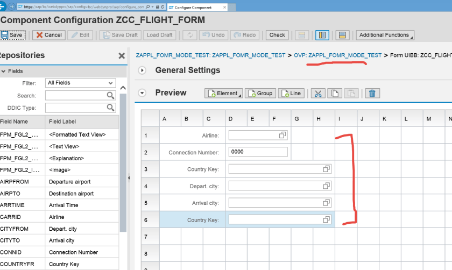Screen dimensions: 452x270
Task: Click the Paste icon in Preview toolbar
Action: (x=351, y=94)
